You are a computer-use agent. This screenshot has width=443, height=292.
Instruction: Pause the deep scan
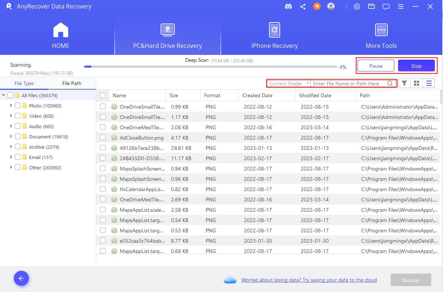[x=376, y=66]
